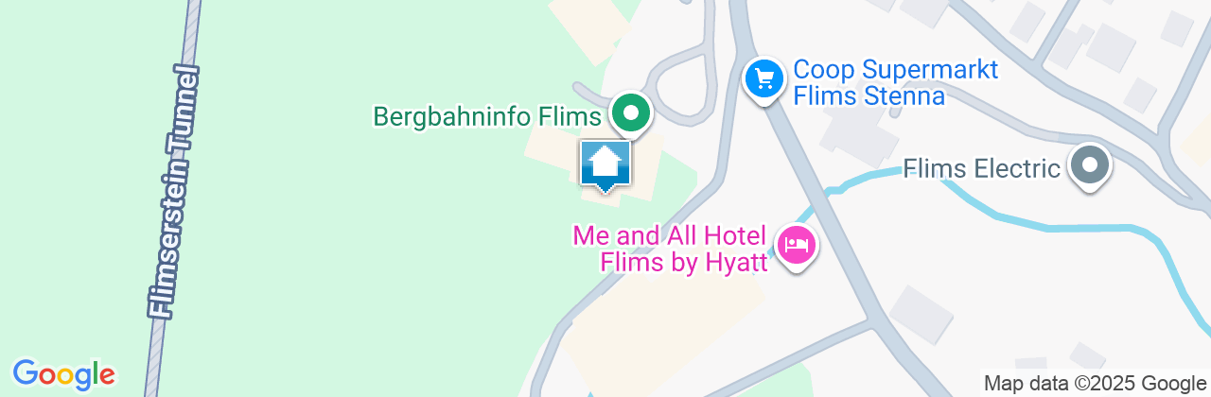Click the Coop Supermarkt Flims Stenna text
Image resolution: width=1211 pixels, height=397 pixels.
pos(869,83)
